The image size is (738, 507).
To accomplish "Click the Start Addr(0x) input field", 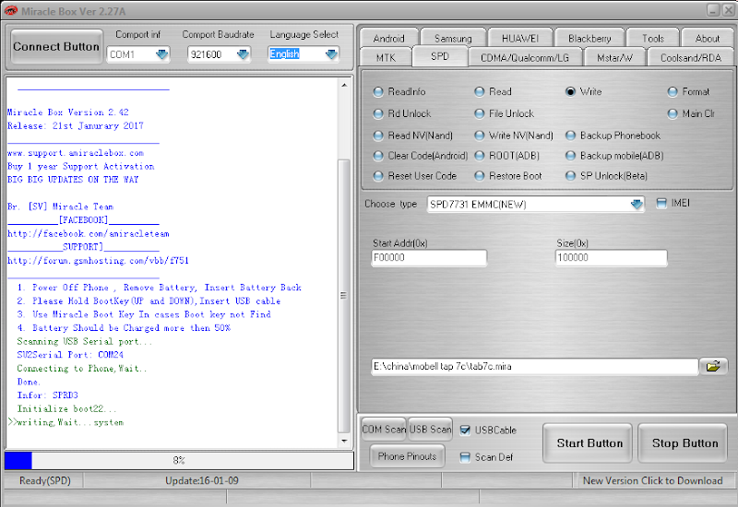I will (429, 258).
